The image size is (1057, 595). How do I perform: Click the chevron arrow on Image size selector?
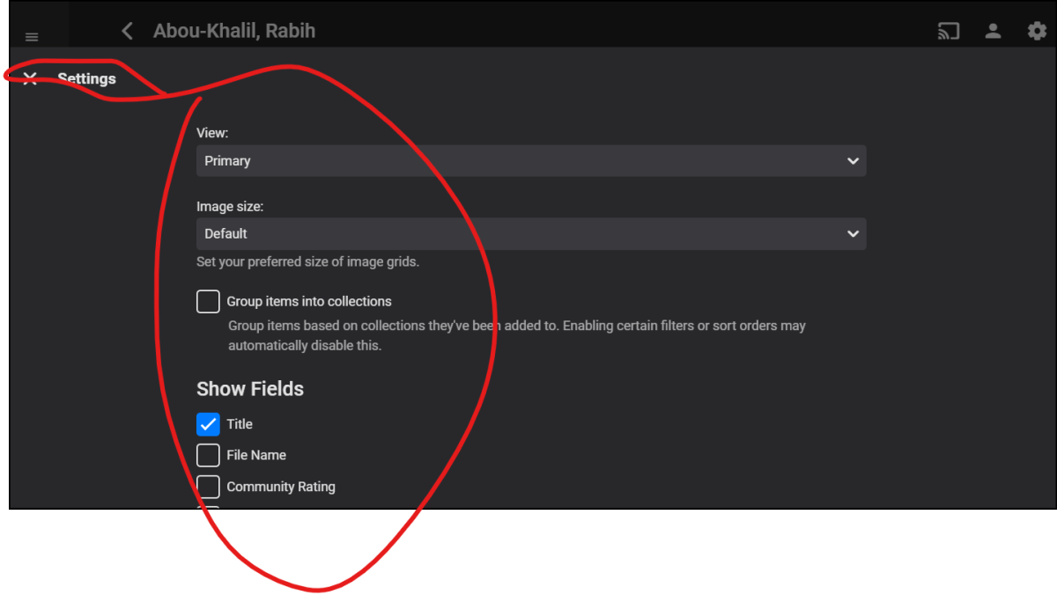tap(852, 234)
